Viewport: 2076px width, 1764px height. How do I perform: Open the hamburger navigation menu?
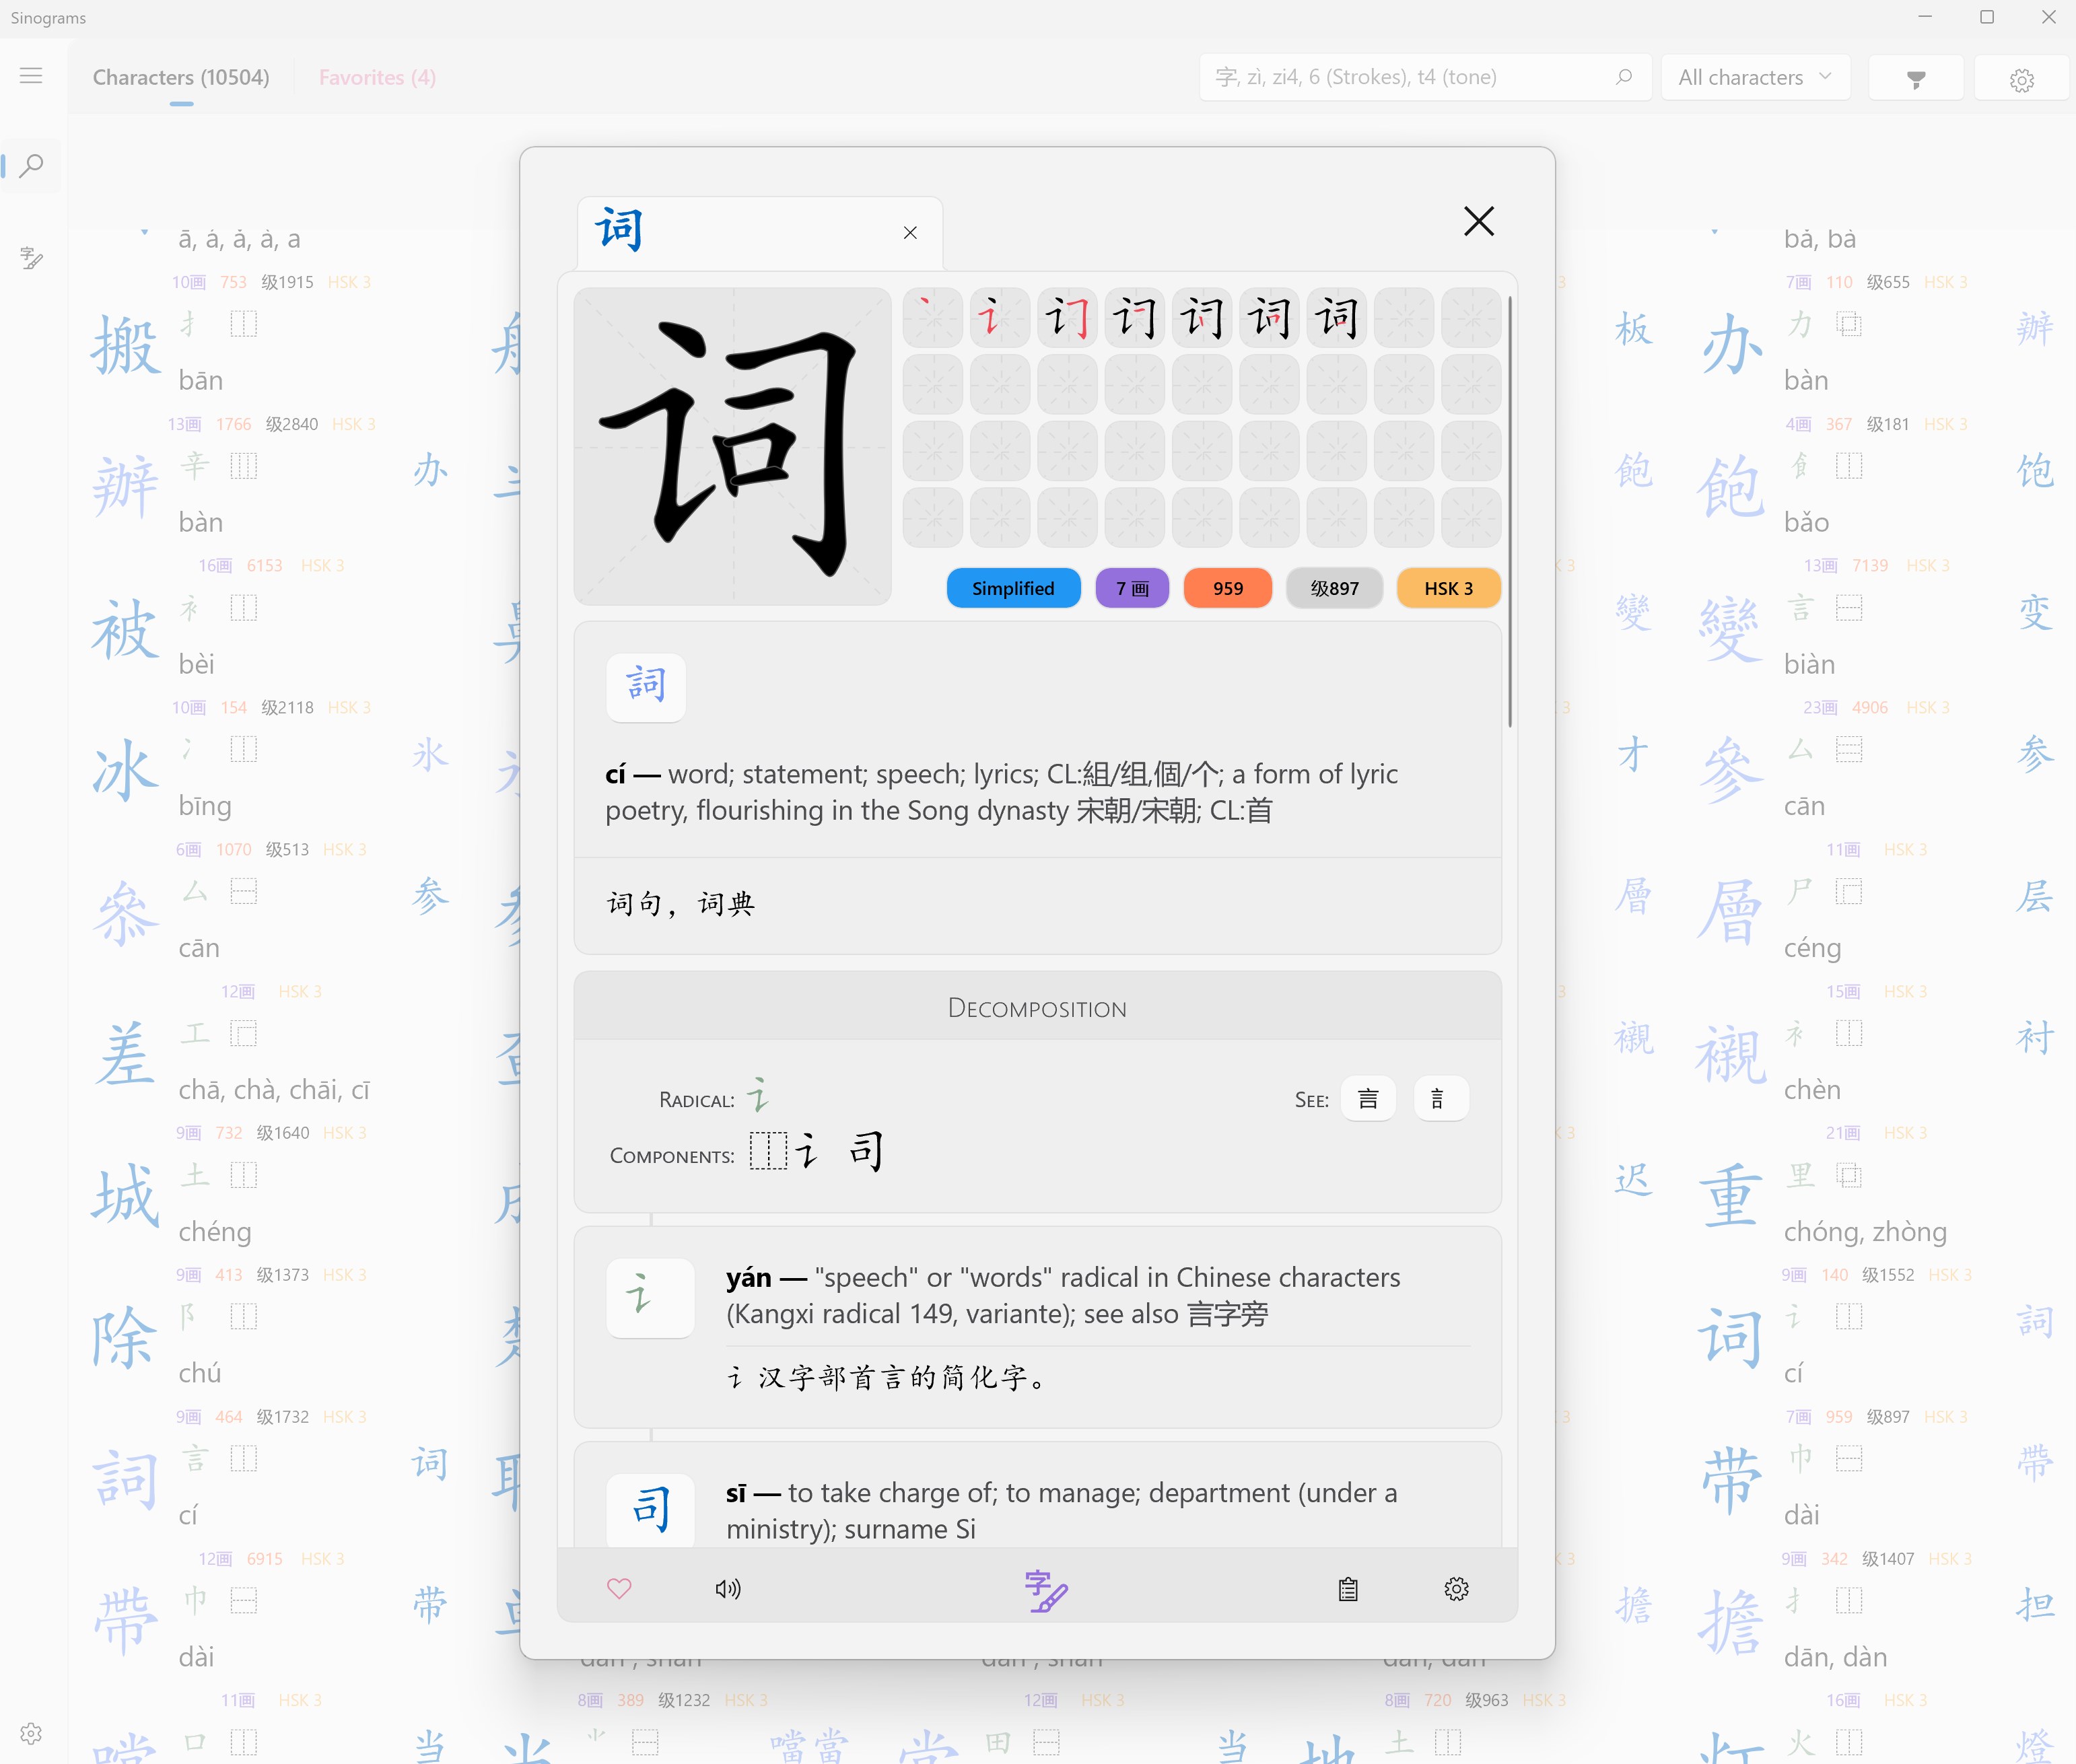pos(31,76)
